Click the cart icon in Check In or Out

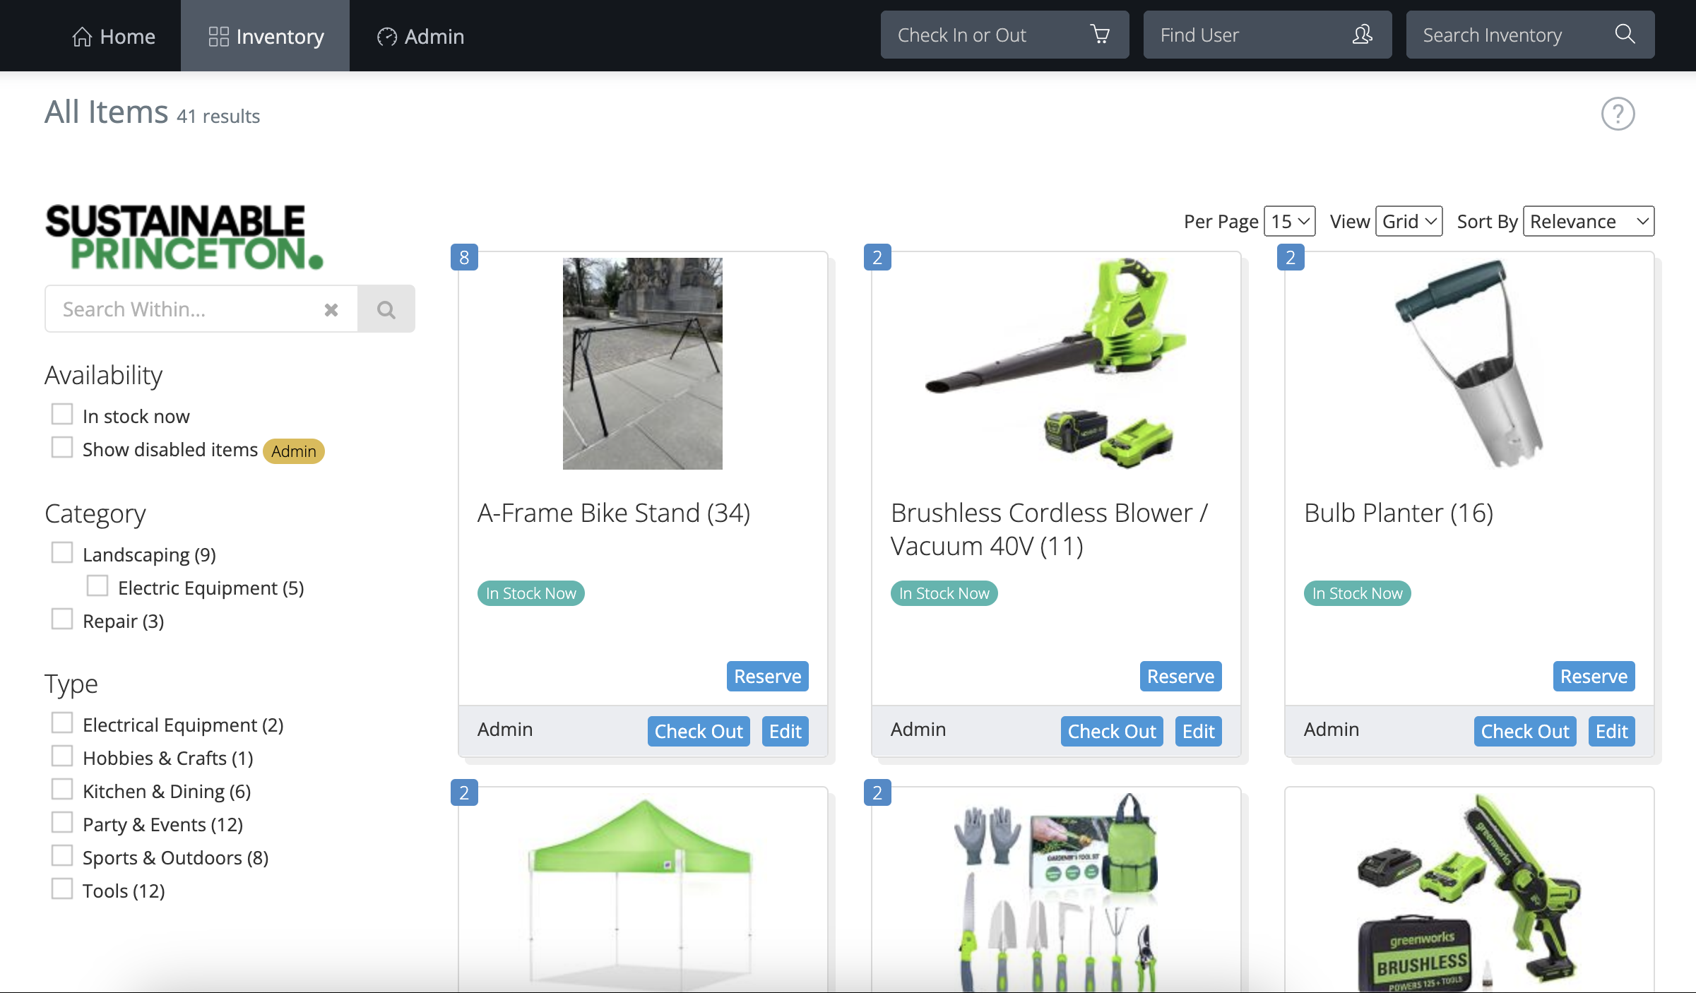1100,35
